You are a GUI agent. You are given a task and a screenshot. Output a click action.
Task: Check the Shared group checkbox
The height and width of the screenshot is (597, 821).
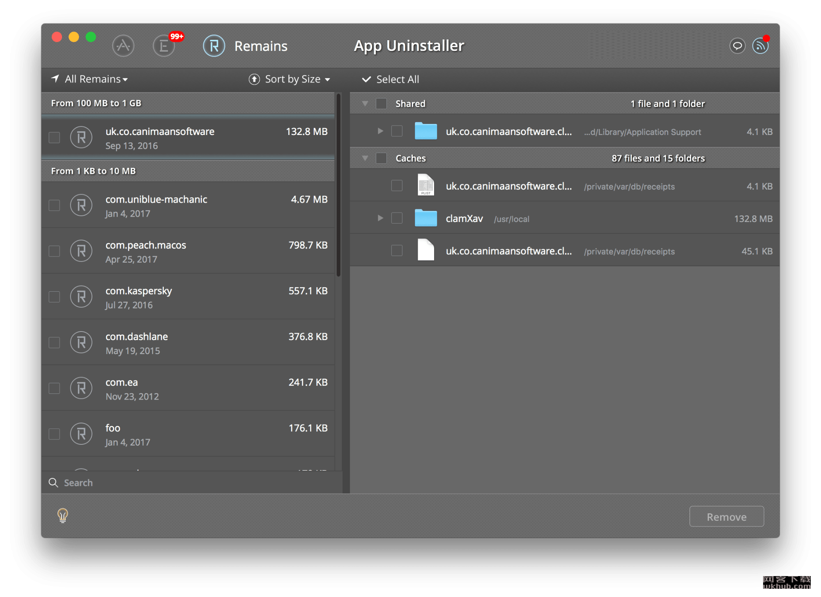point(381,103)
